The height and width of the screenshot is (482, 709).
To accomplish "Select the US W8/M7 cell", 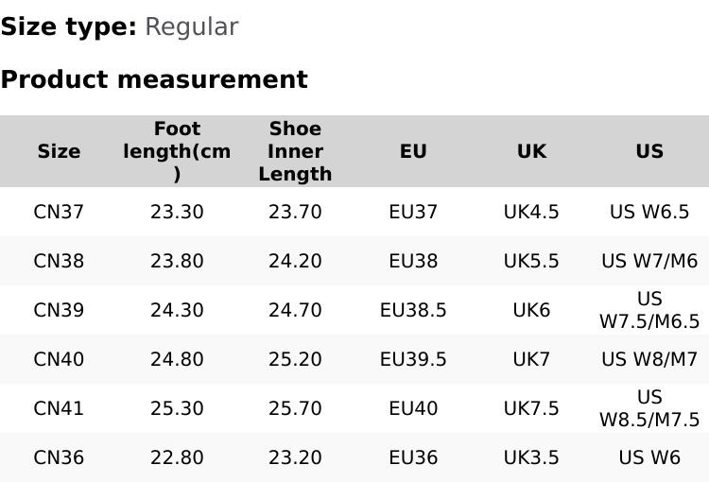I will 649,359.
